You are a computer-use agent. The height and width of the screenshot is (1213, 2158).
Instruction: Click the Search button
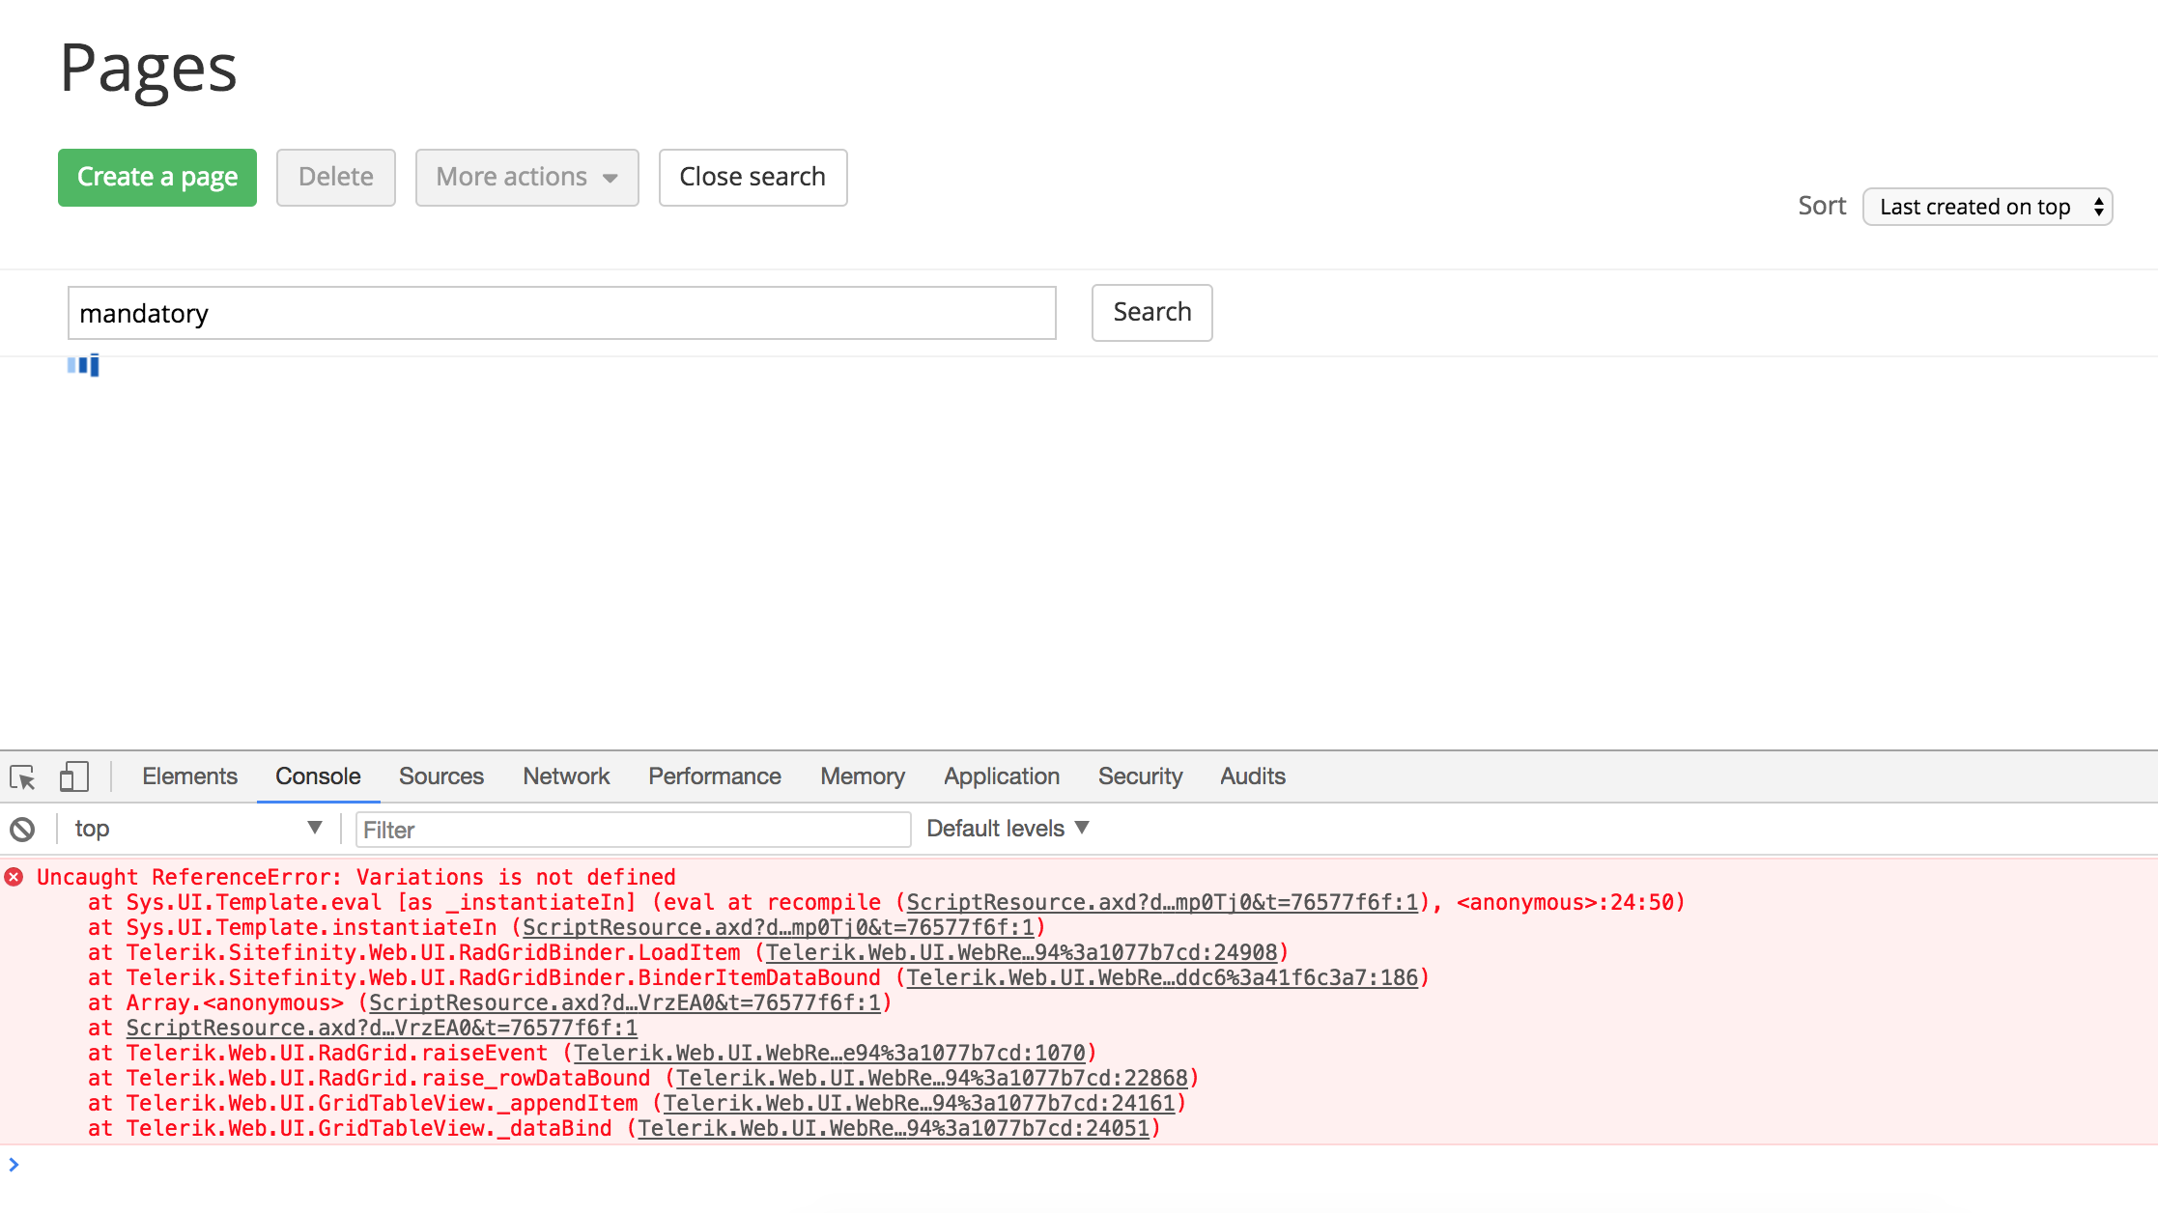pyautogui.click(x=1152, y=312)
